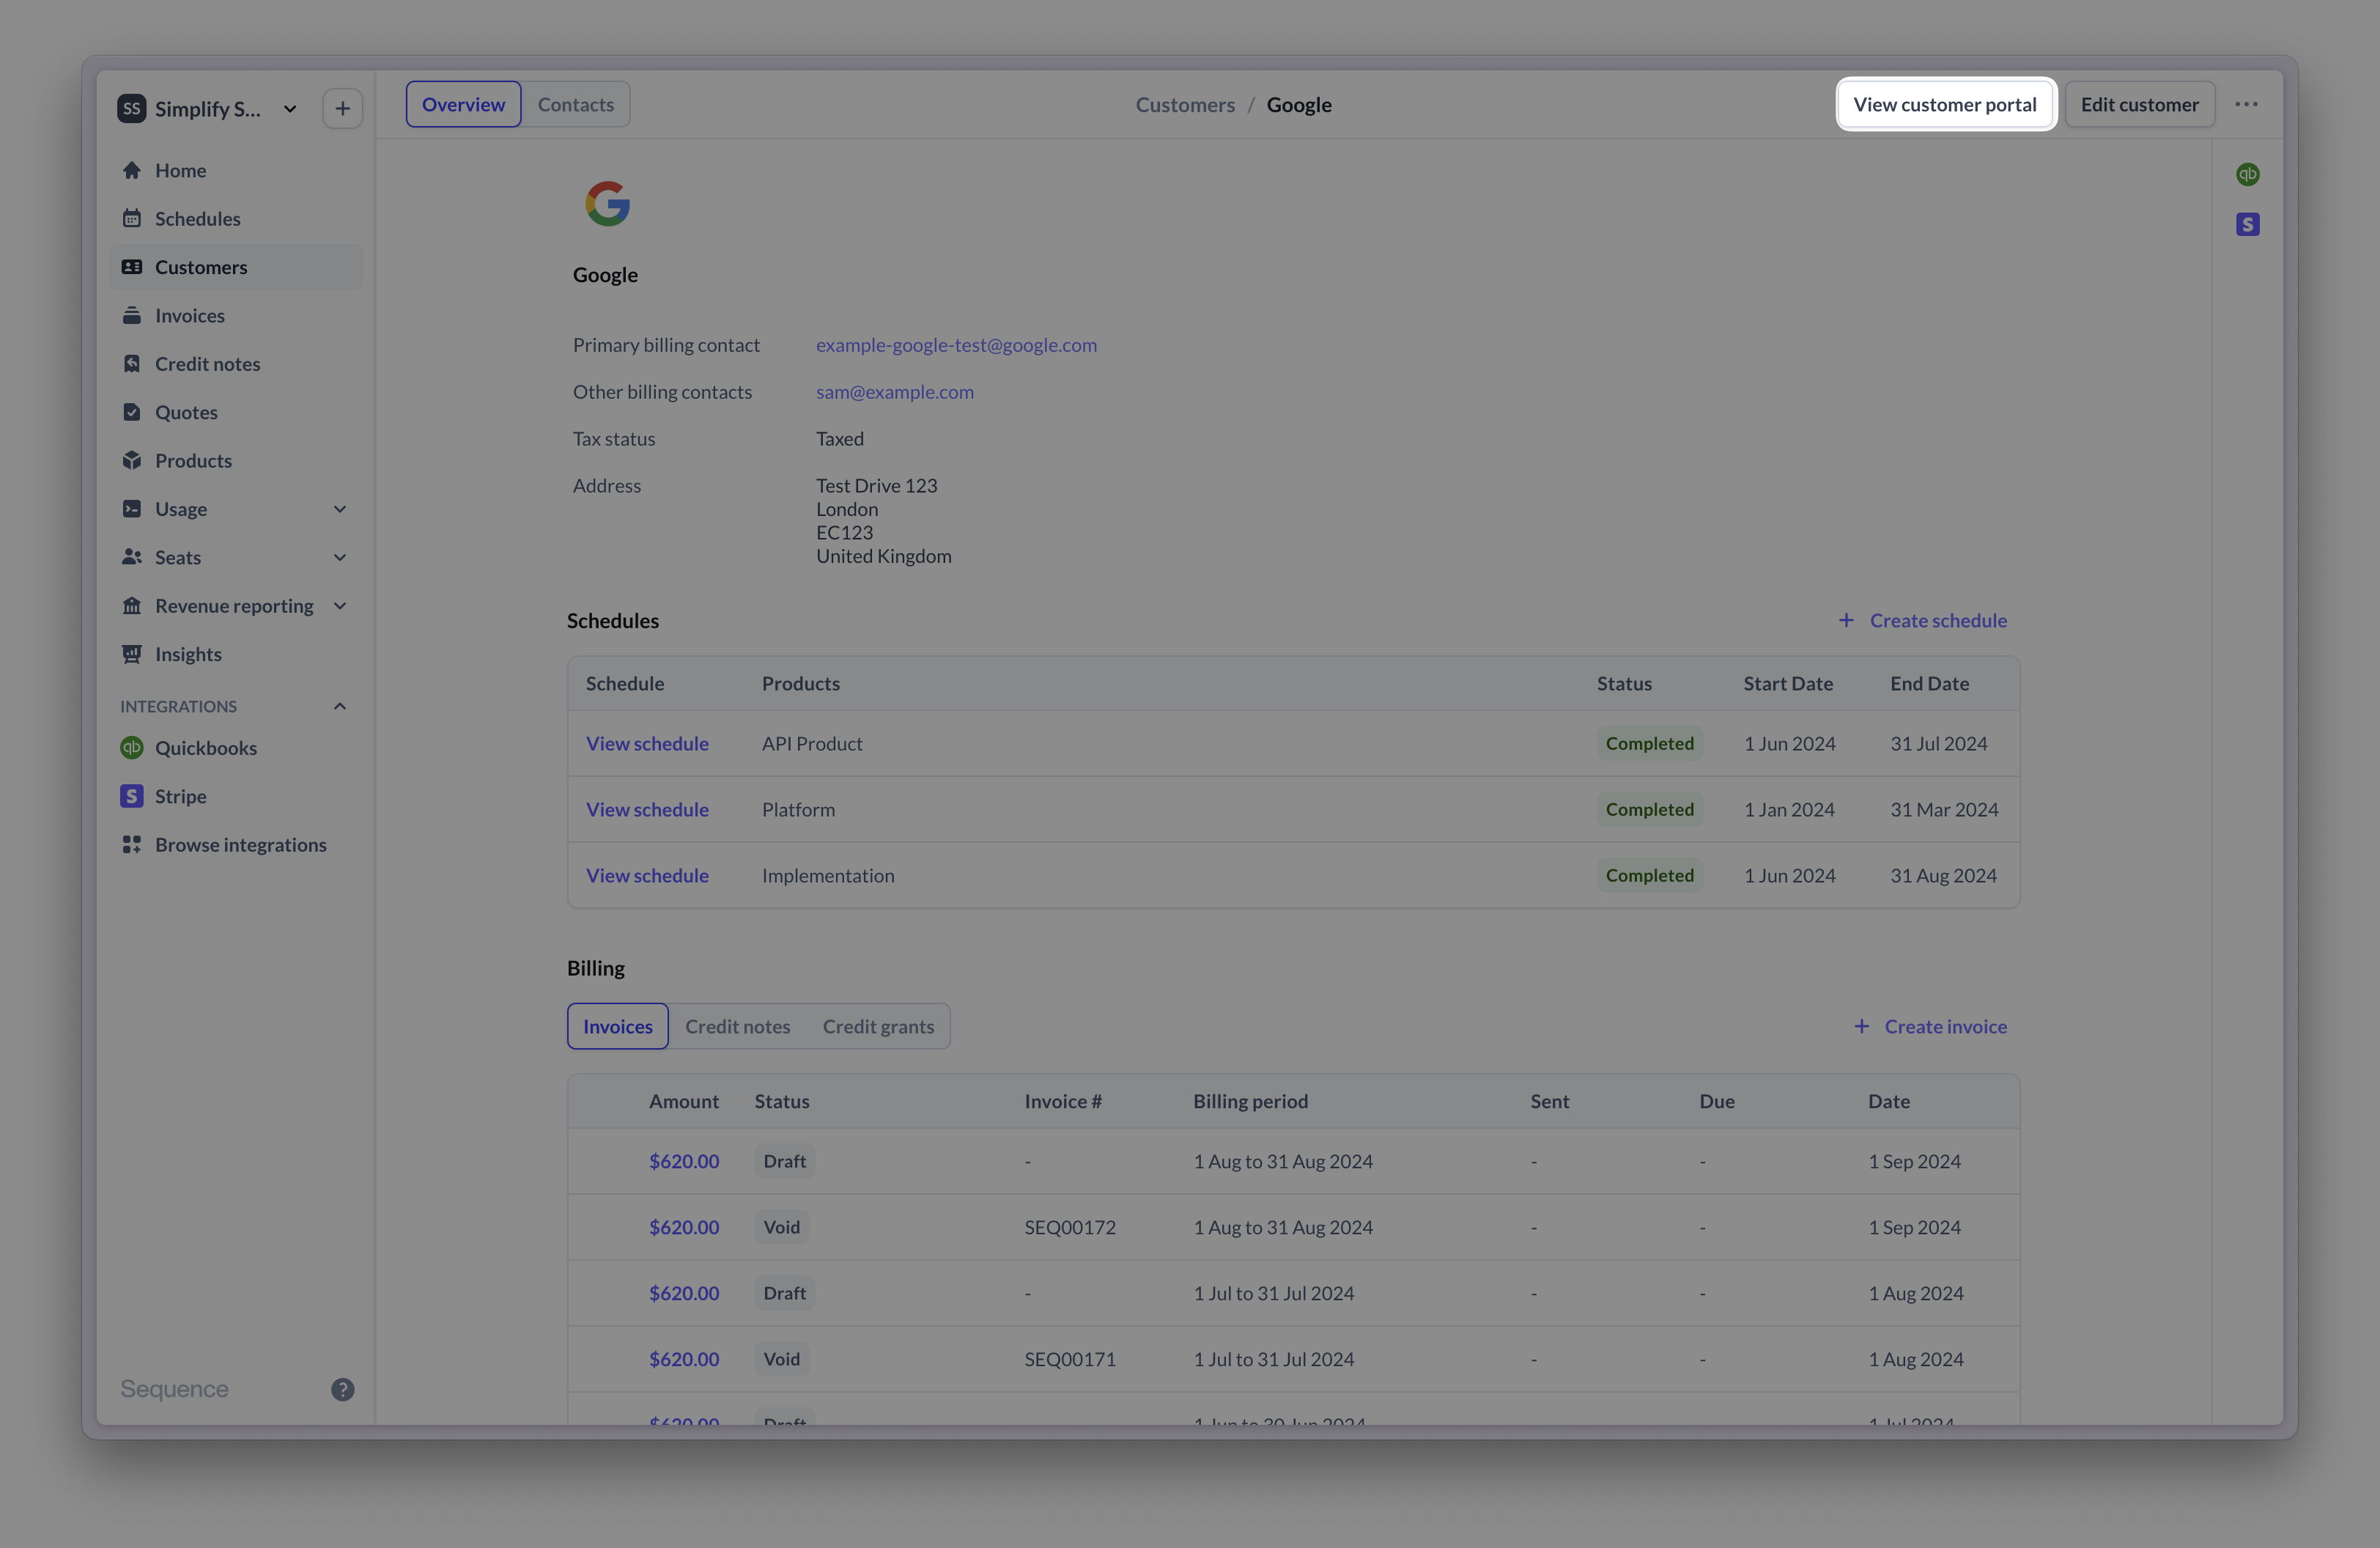
Task: Open the $620.00 invoice SEQ00172
Action: click(x=684, y=1227)
